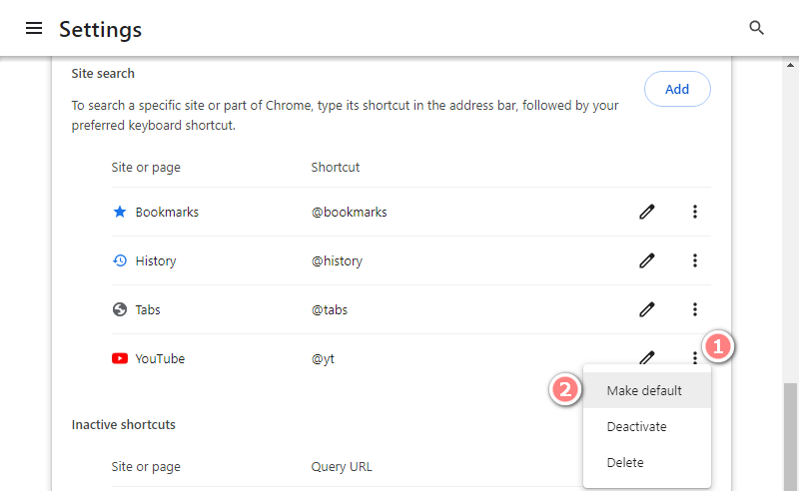Edit the History shortcut with pencil icon
This screenshot has width=799, height=491.
click(646, 260)
